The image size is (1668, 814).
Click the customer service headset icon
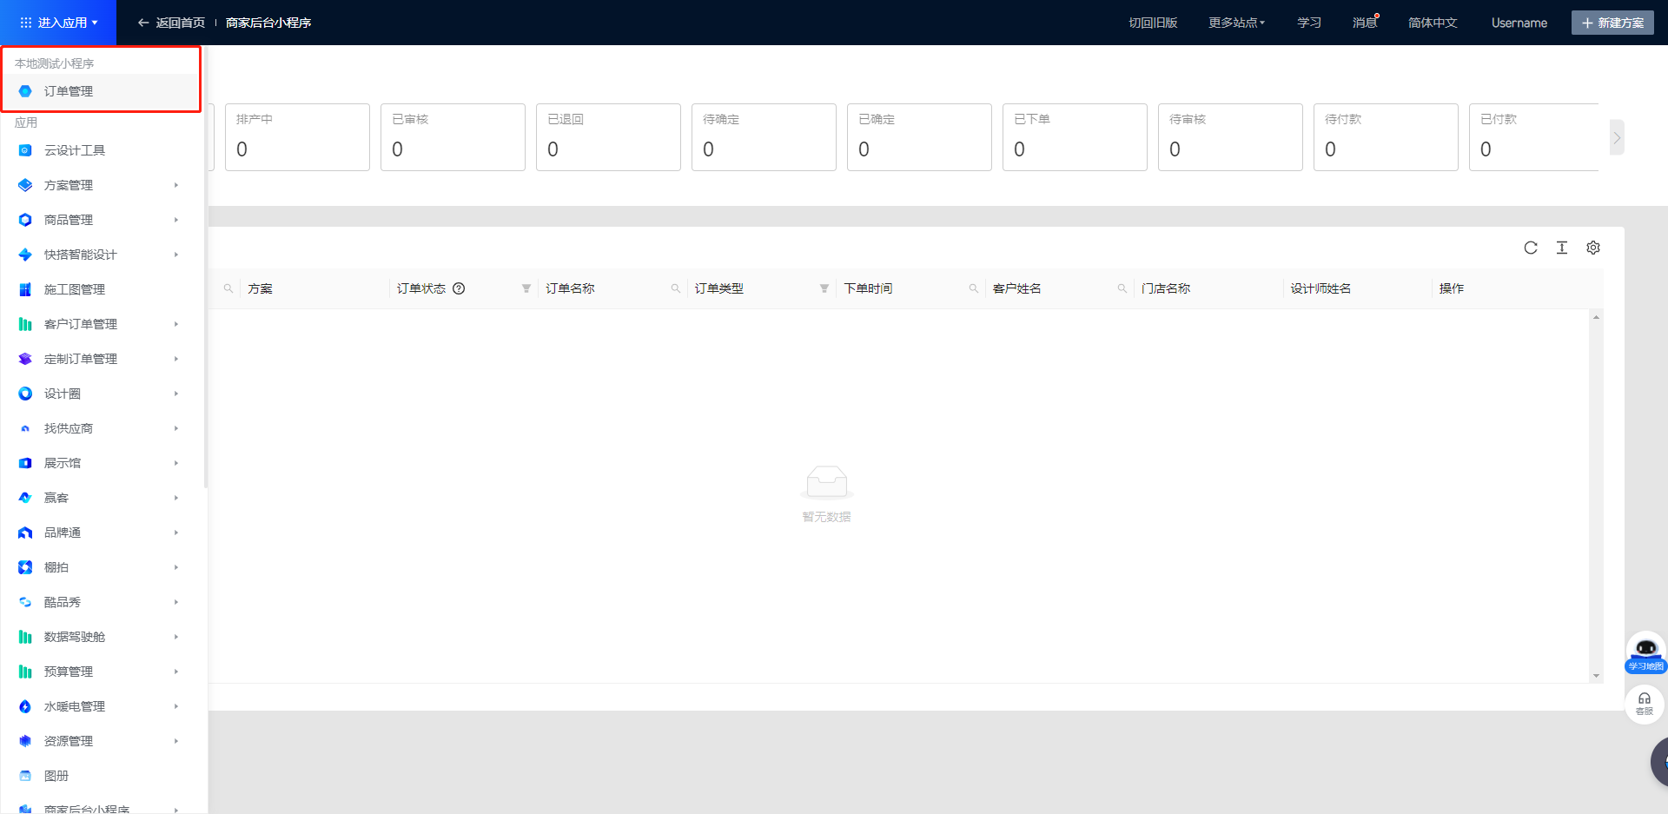1645,703
